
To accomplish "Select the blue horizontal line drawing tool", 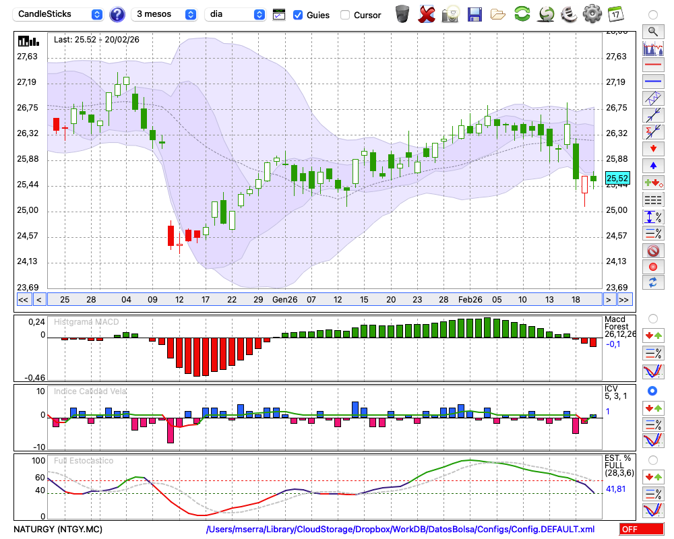I will (x=652, y=82).
